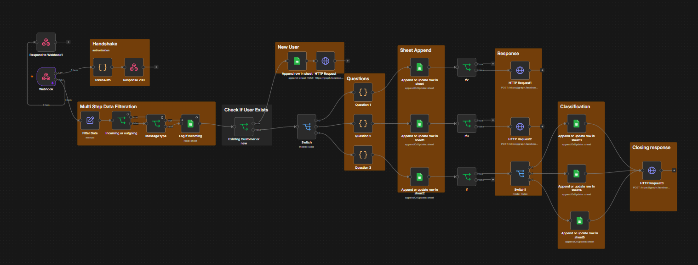Add node after Respond to Webhook1 plus
The height and width of the screenshot is (265, 698).
[x=69, y=42]
